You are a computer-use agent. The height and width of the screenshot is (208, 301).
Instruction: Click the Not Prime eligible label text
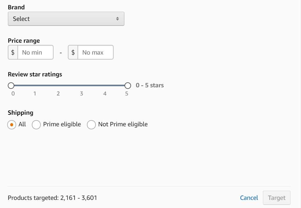coord(123,124)
